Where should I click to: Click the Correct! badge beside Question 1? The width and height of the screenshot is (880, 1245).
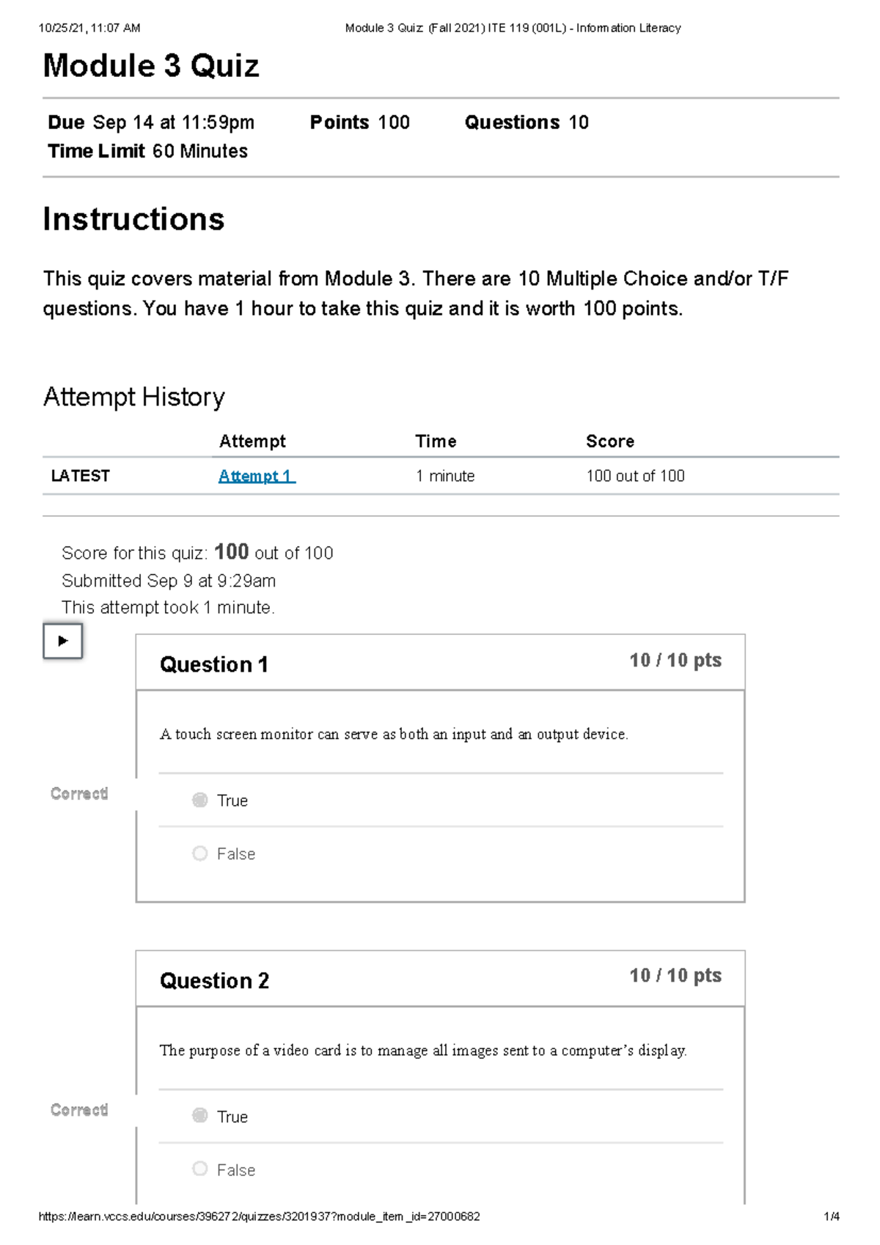(x=79, y=793)
